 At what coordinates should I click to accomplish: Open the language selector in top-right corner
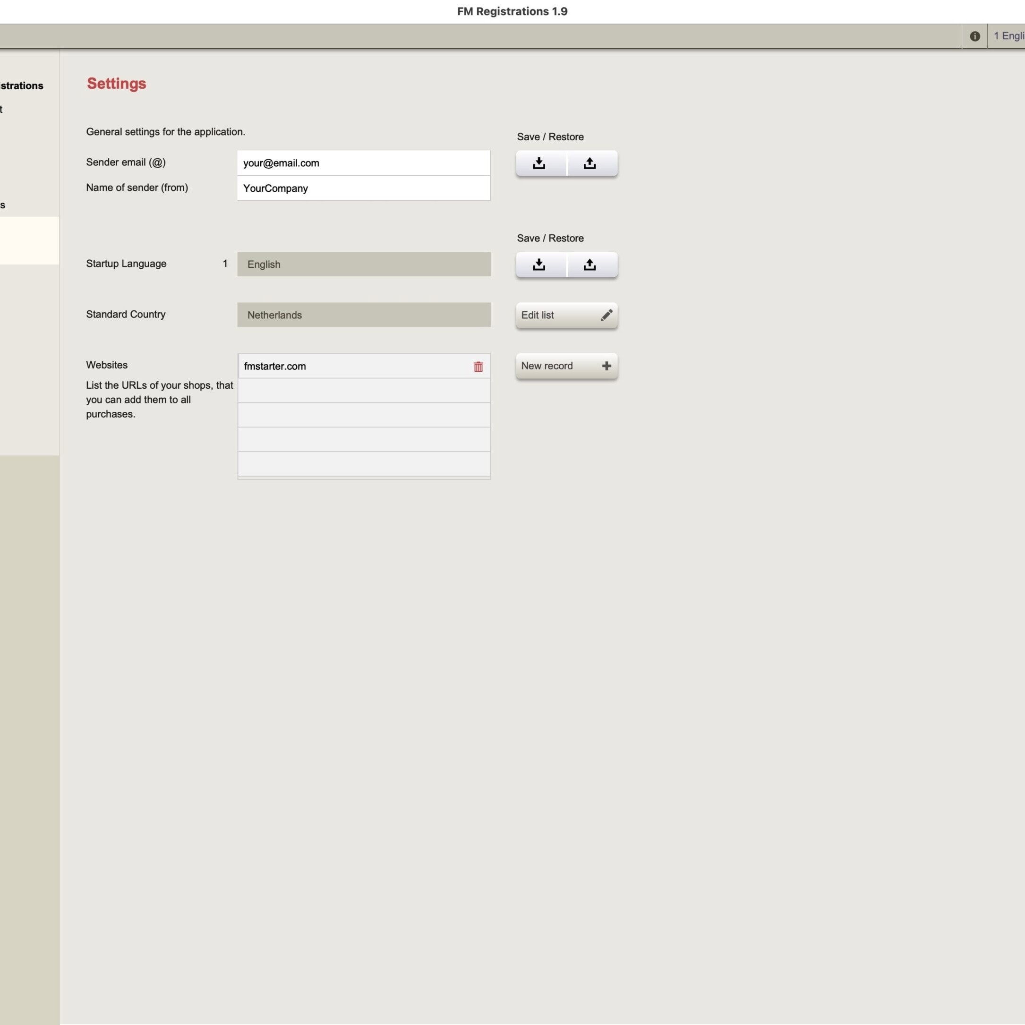click(1008, 36)
